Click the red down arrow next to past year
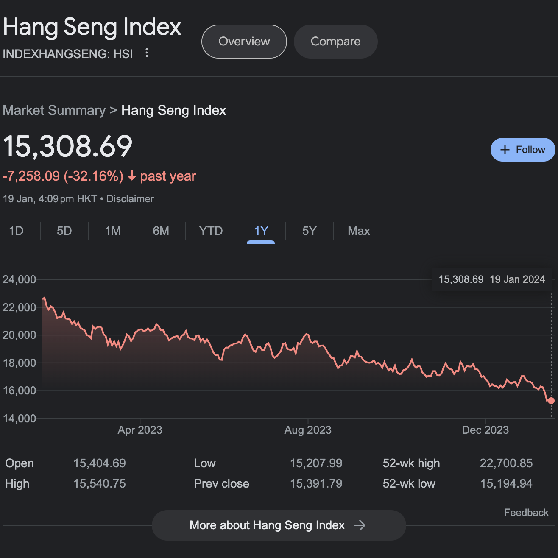 click(x=132, y=176)
